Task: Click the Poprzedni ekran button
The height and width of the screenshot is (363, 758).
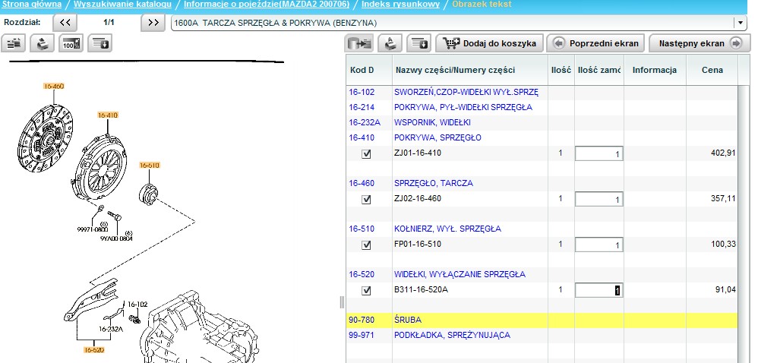Action: pos(595,43)
